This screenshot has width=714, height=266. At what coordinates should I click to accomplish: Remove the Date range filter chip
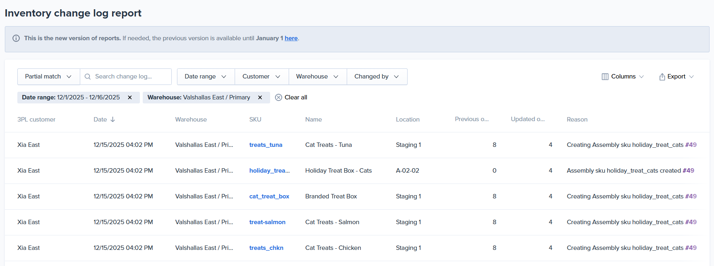pyautogui.click(x=130, y=97)
